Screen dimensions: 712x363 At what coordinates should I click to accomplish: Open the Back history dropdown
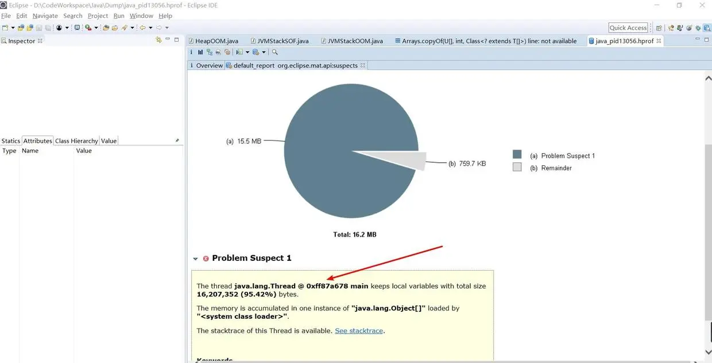[150, 28]
